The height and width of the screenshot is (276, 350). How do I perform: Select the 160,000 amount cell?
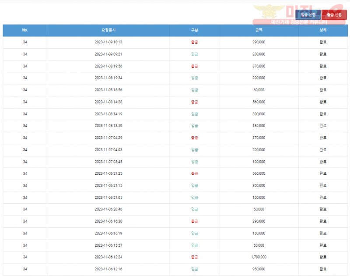pyautogui.click(x=259, y=233)
